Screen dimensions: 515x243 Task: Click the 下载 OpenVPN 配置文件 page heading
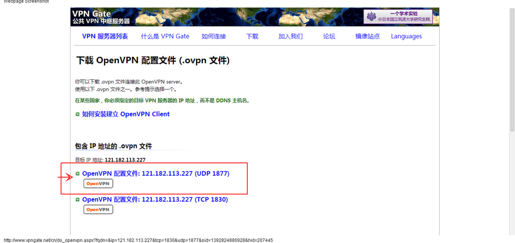(153, 61)
